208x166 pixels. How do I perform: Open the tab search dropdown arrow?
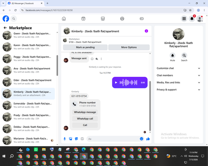[3, 3]
